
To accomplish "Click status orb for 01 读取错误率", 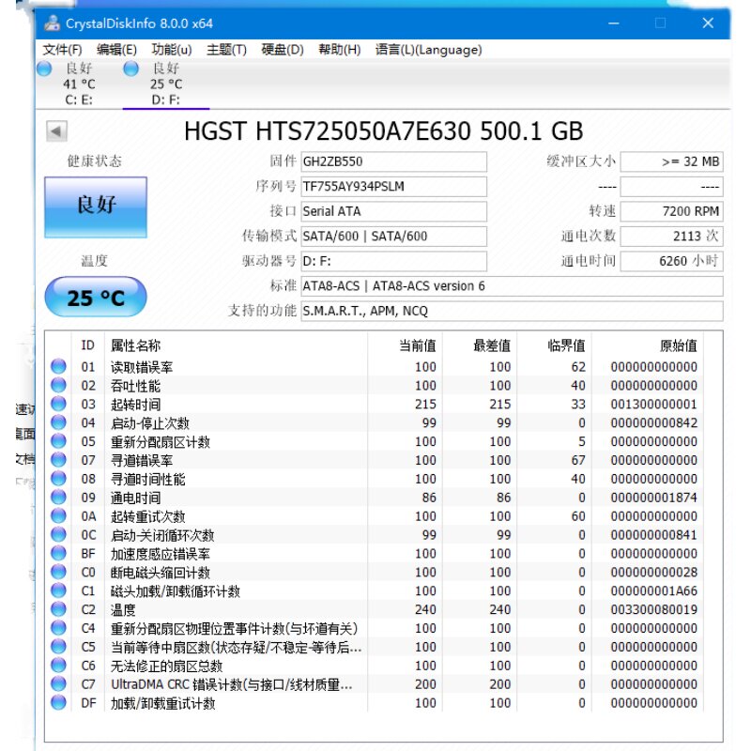I will click(58, 366).
